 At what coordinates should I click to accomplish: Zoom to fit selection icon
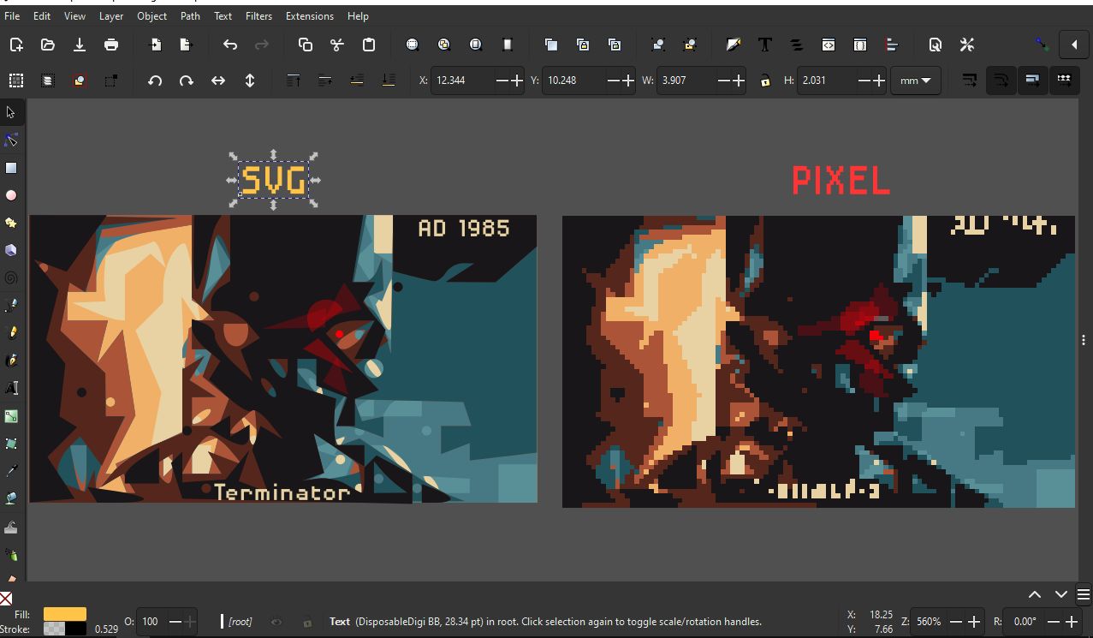(412, 45)
